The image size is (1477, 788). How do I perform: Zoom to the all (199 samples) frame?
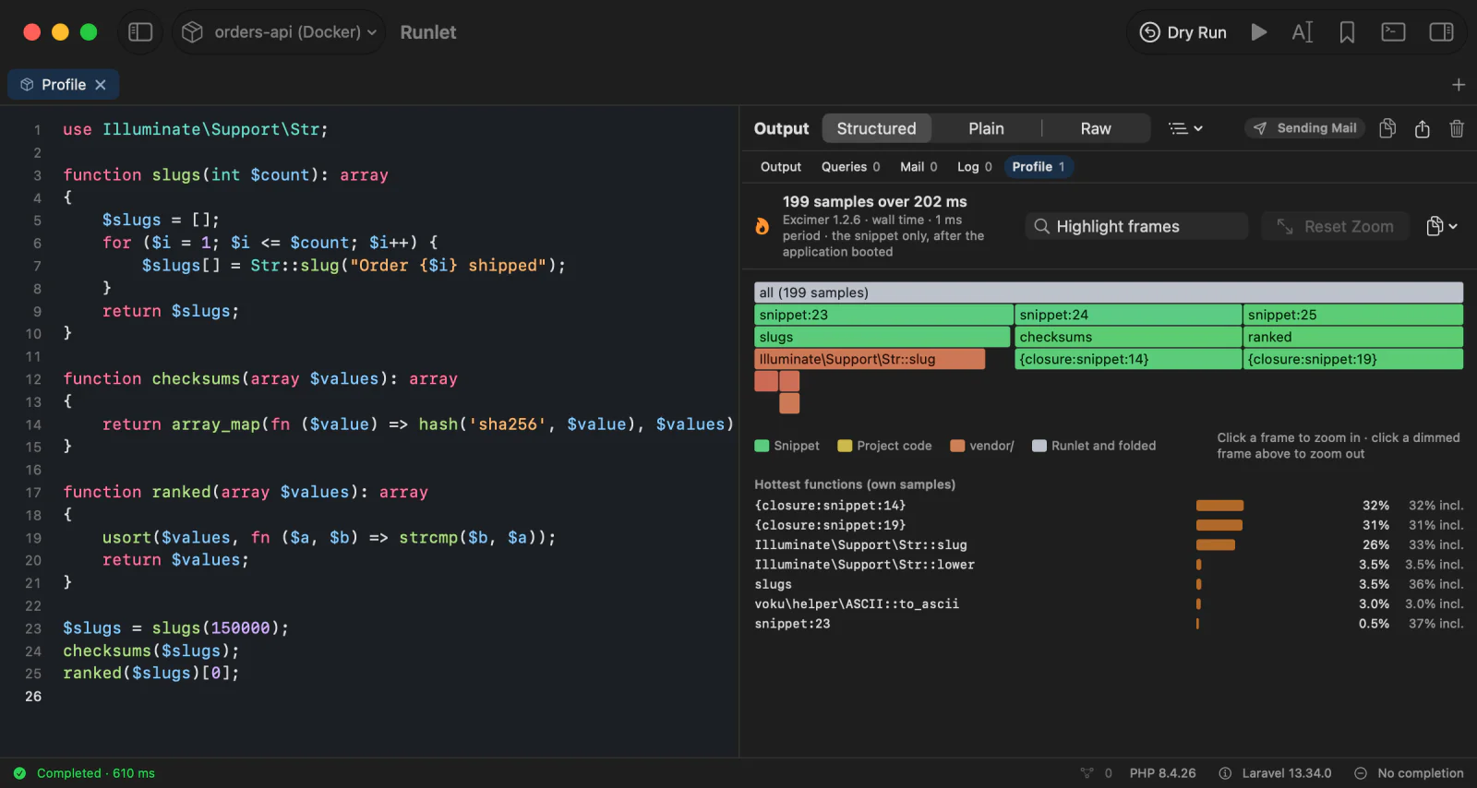(x=1109, y=293)
